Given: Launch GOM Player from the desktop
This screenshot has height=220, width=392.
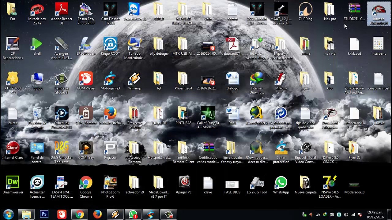Looking at the screenshot, I should 86,81.
